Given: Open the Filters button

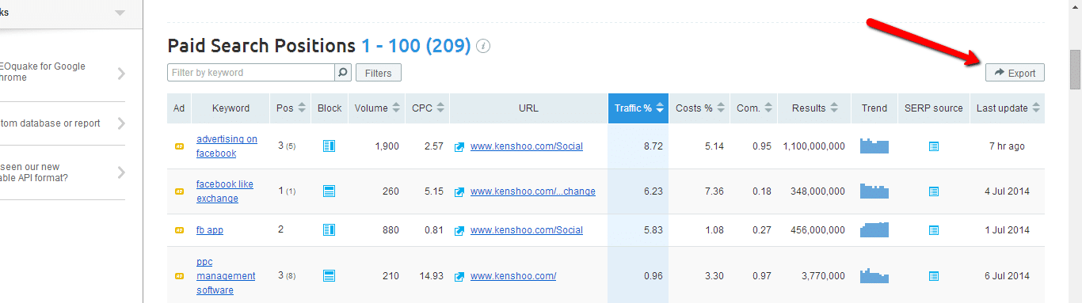Looking at the screenshot, I should coord(379,73).
